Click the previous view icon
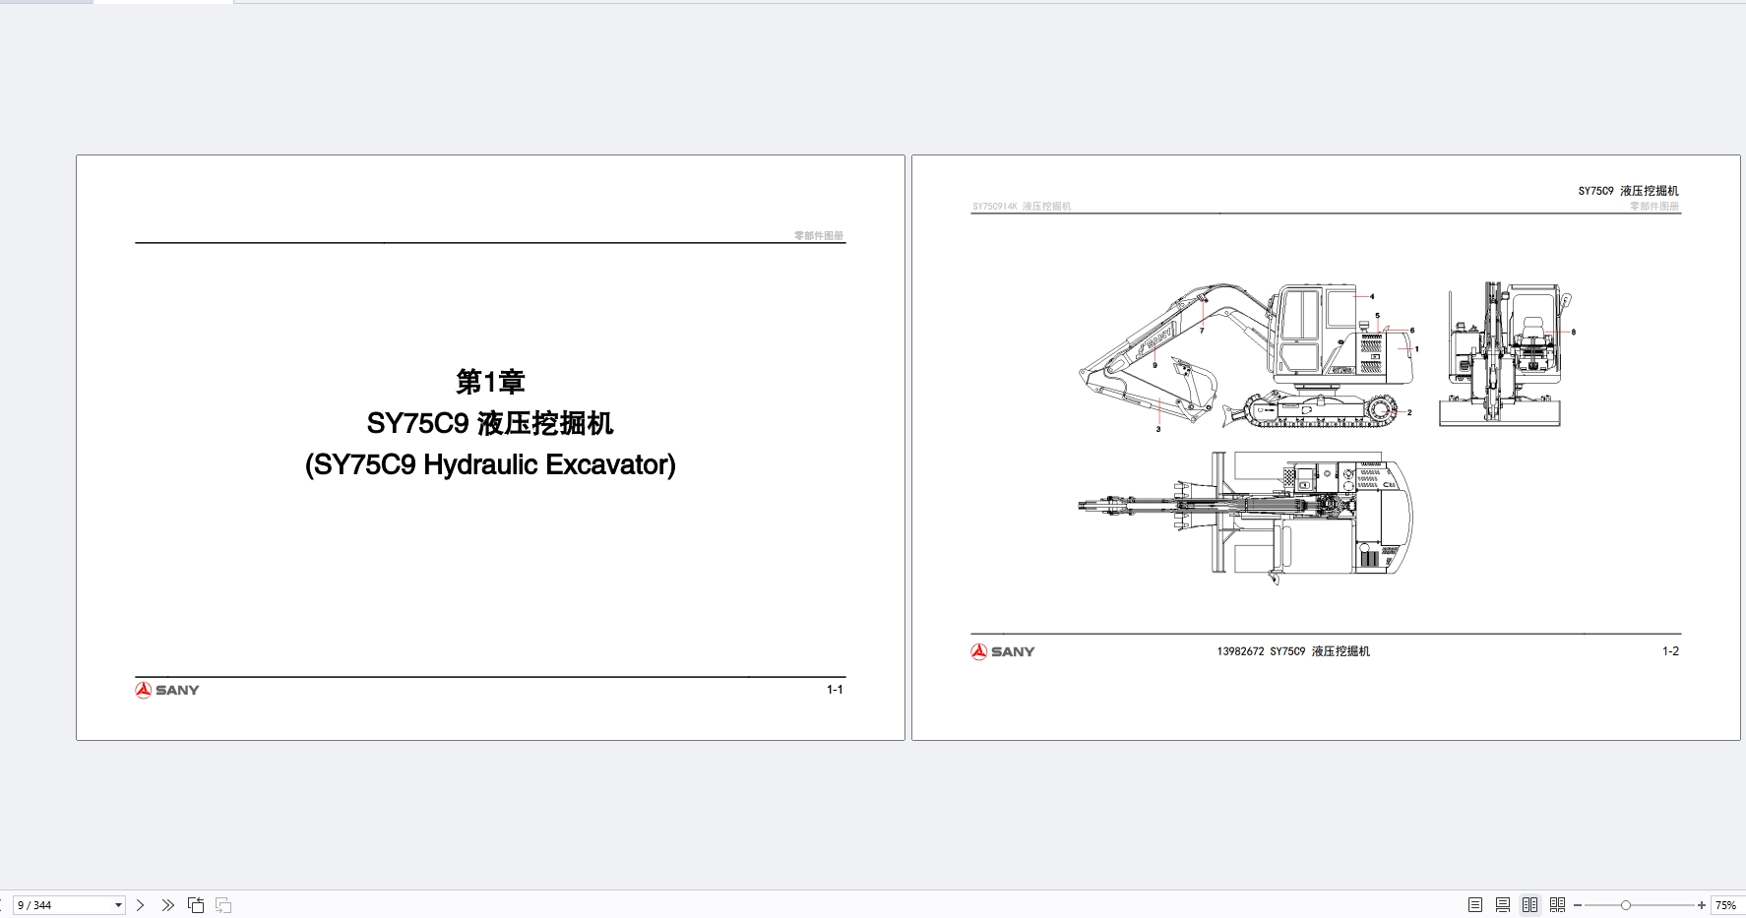The width and height of the screenshot is (1746, 918). tap(196, 905)
